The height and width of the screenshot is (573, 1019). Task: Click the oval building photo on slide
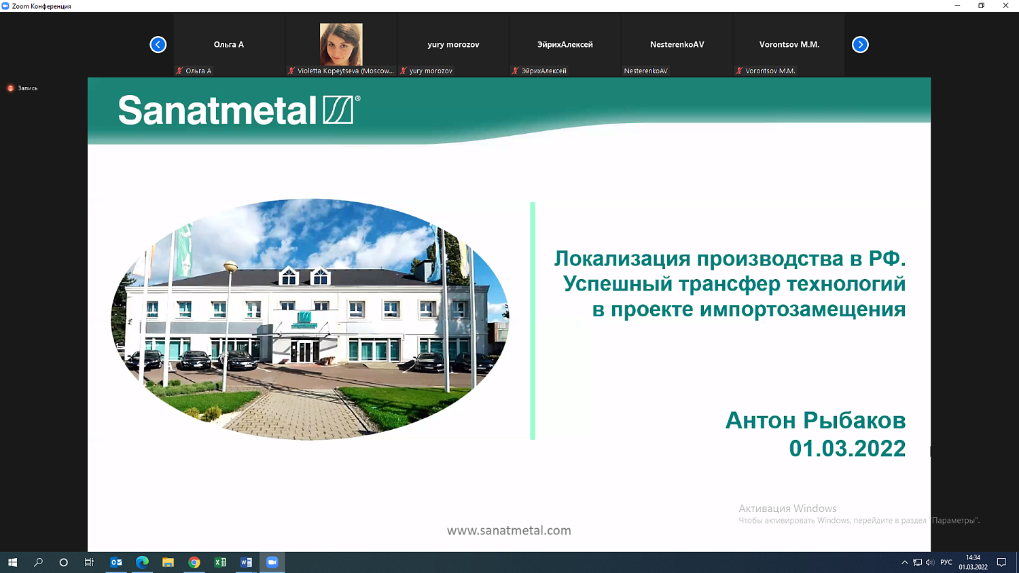click(310, 319)
